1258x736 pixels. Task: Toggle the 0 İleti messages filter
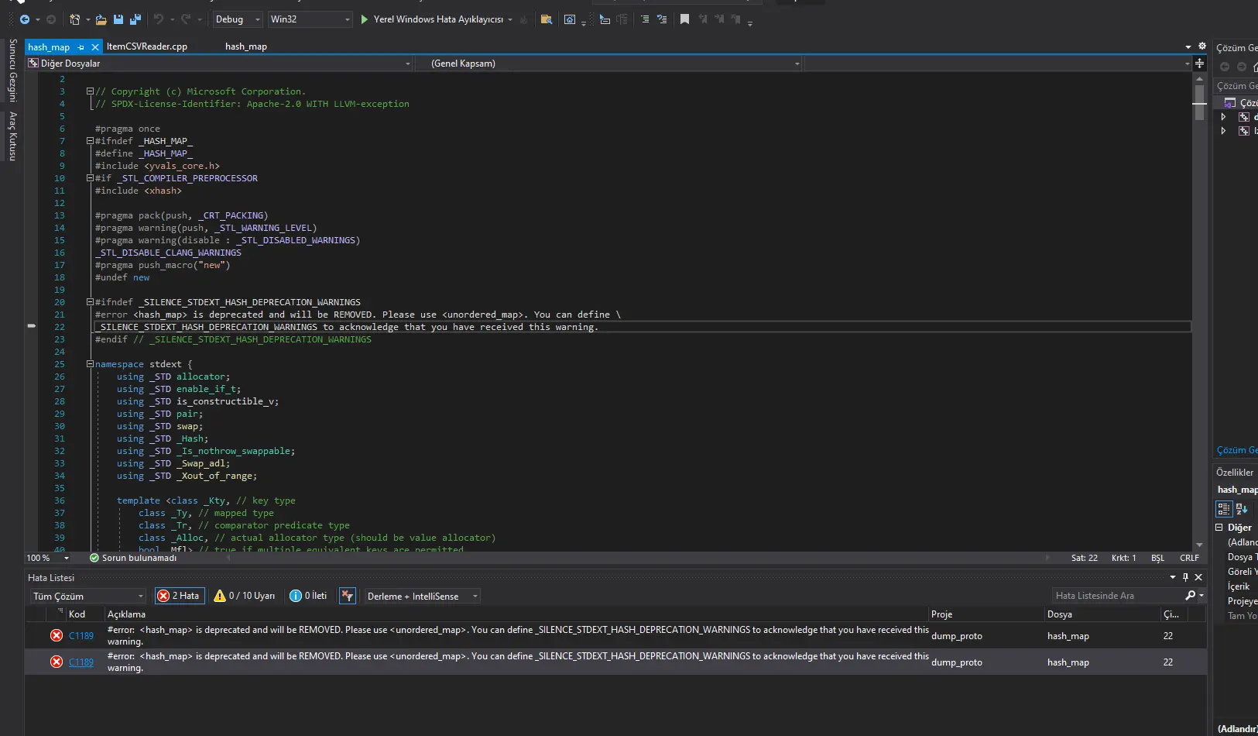click(x=308, y=596)
